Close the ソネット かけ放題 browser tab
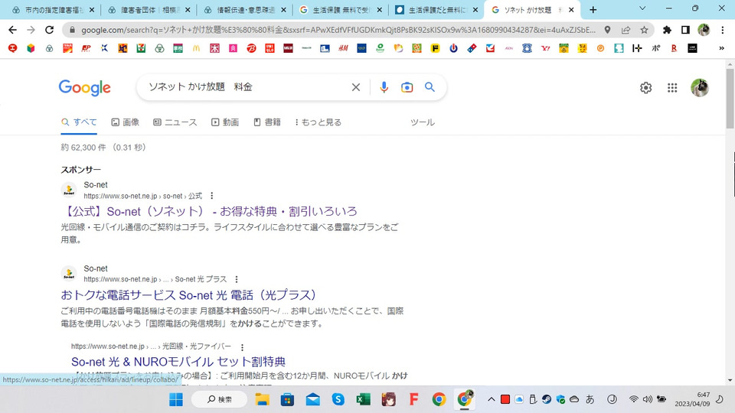This screenshot has height=413, width=735. [571, 10]
